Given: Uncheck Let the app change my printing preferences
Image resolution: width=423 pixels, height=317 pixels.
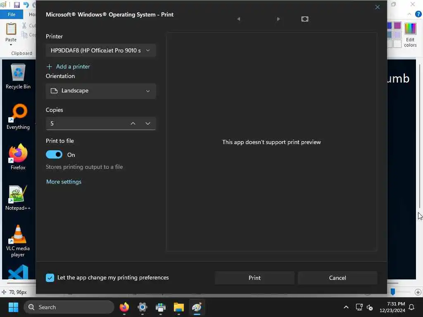Looking at the screenshot, I should [x=50, y=278].
